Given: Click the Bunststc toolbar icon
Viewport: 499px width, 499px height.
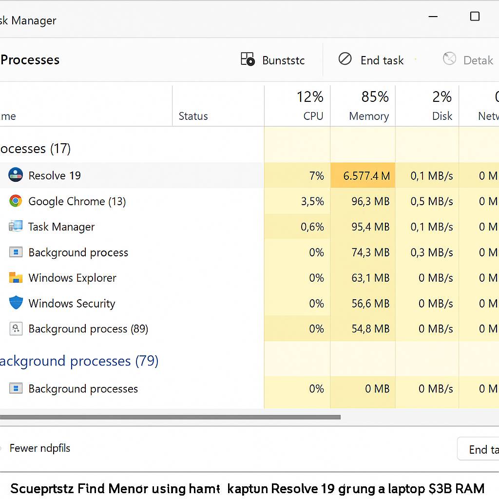Looking at the screenshot, I should [x=248, y=60].
